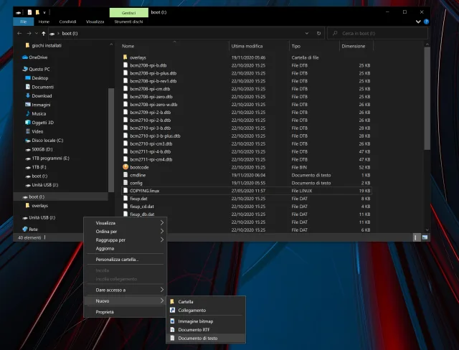Click the Download arrow icon in sidebar
The image size is (459, 350).
(x=28, y=95)
